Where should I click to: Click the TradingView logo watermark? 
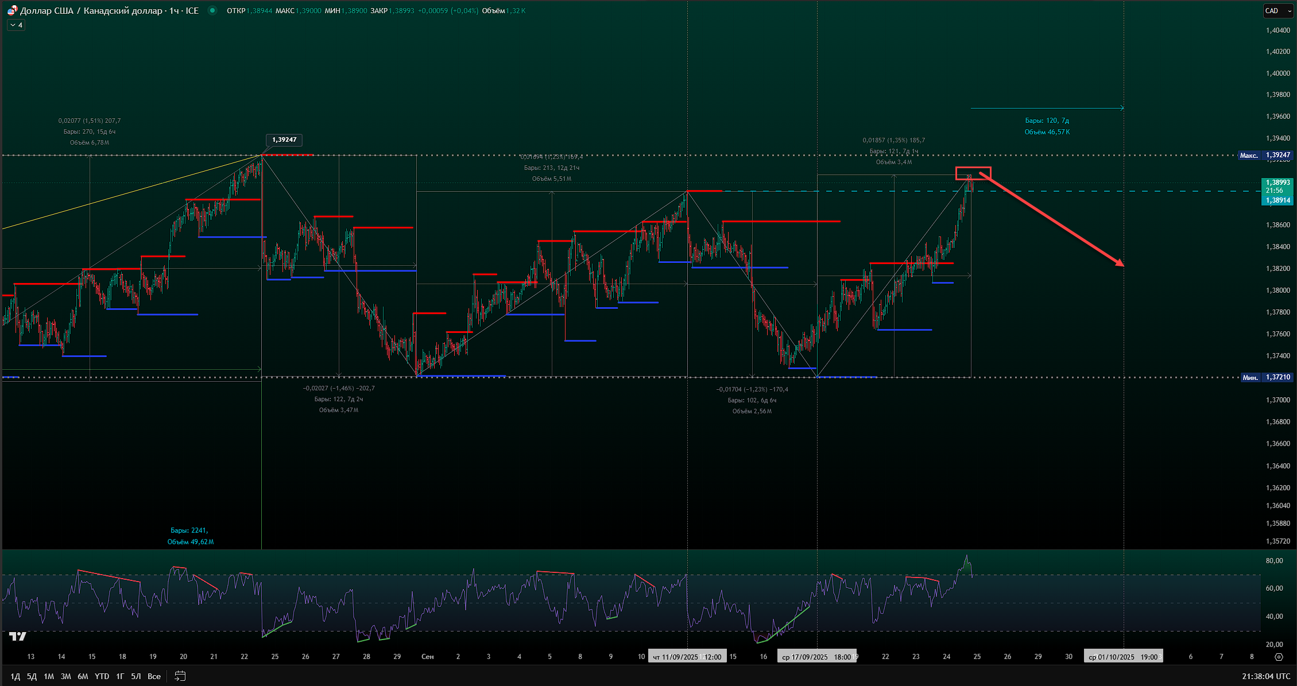(x=18, y=636)
